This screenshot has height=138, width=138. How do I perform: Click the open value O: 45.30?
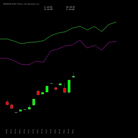pos(48,9)
